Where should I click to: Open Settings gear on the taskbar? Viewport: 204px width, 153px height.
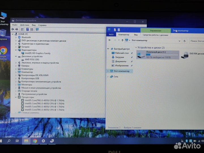(43, 141)
